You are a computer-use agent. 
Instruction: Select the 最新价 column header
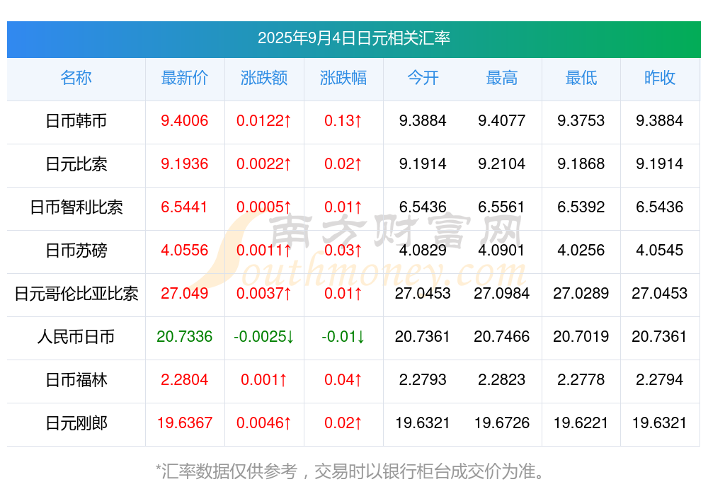click(x=185, y=79)
